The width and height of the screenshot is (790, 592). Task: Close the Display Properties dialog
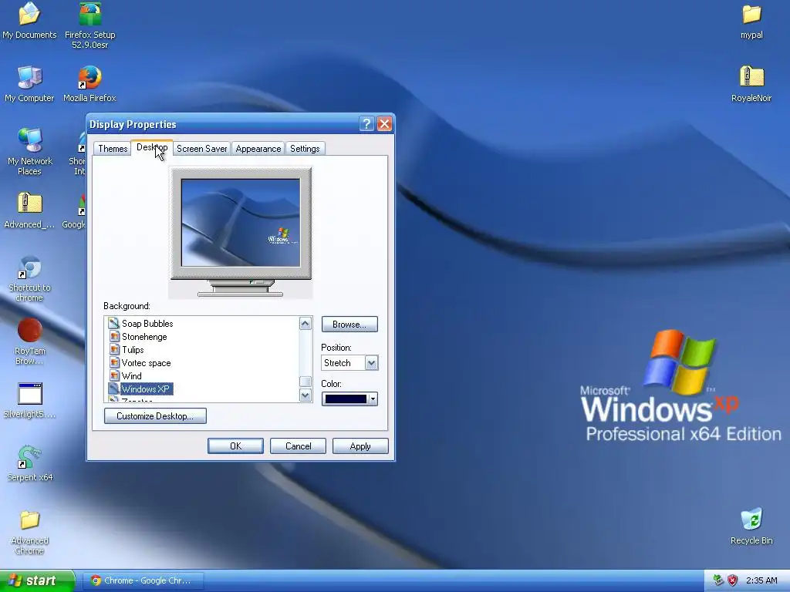[x=384, y=124]
